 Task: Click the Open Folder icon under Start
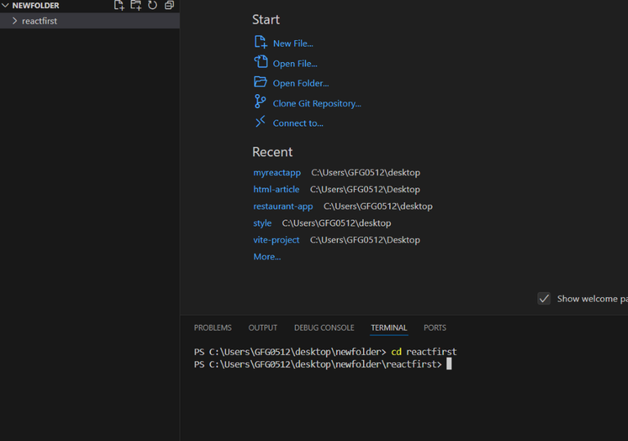click(x=260, y=82)
